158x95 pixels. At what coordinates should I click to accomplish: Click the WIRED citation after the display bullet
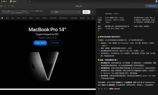click(x=130, y=48)
